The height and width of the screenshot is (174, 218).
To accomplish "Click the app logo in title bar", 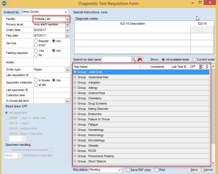I will 4,4.
